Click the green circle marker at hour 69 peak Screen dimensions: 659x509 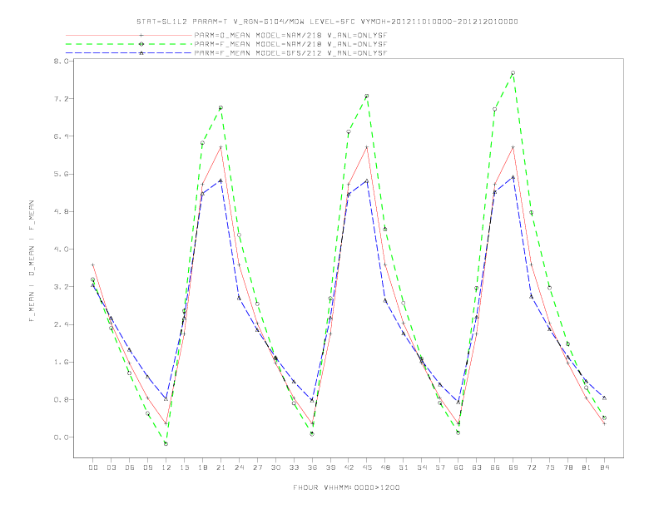click(x=513, y=73)
